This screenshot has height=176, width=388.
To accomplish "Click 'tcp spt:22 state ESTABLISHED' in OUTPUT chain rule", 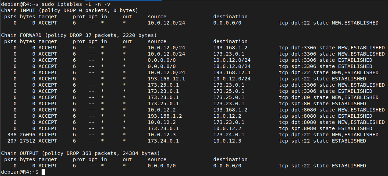I will coord(322,166).
